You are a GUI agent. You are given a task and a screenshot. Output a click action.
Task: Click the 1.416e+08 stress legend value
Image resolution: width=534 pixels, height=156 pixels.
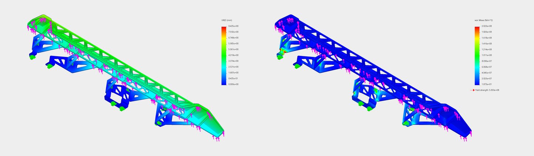pyautogui.click(x=486, y=43)
